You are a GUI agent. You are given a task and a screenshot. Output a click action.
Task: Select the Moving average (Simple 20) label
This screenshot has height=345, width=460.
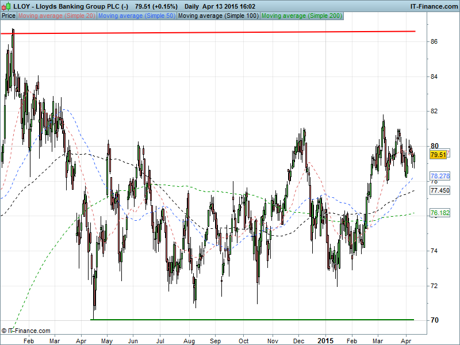coord(57,16)
